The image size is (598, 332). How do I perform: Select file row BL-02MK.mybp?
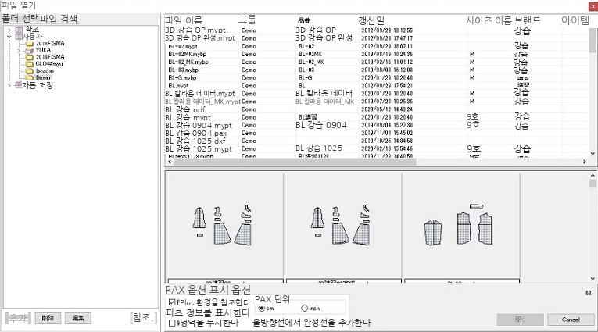click(x=377, y=54)
